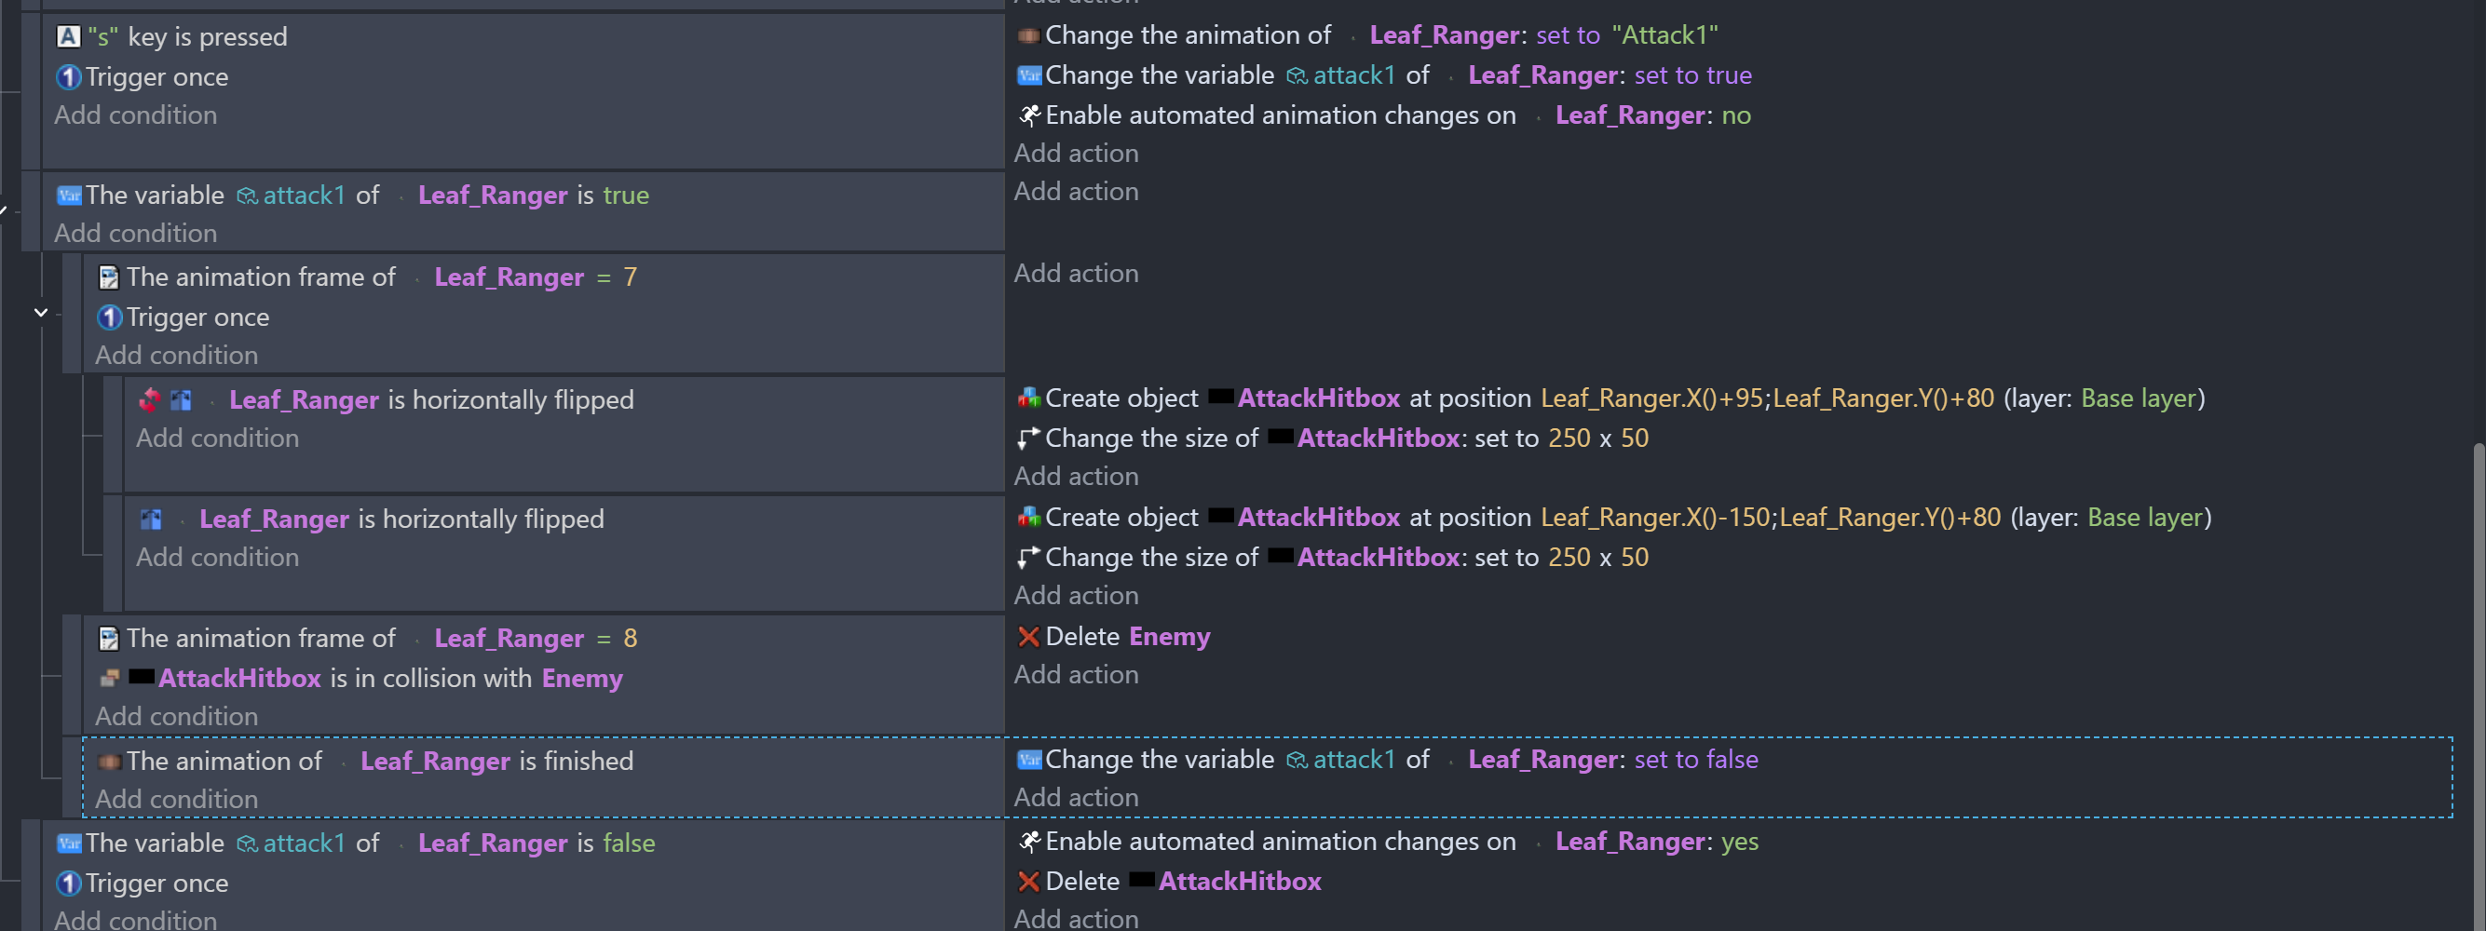Click the variable icon in "attack1 is true" condition
This screenshot has height=931, width=2486.
(69, 196)
